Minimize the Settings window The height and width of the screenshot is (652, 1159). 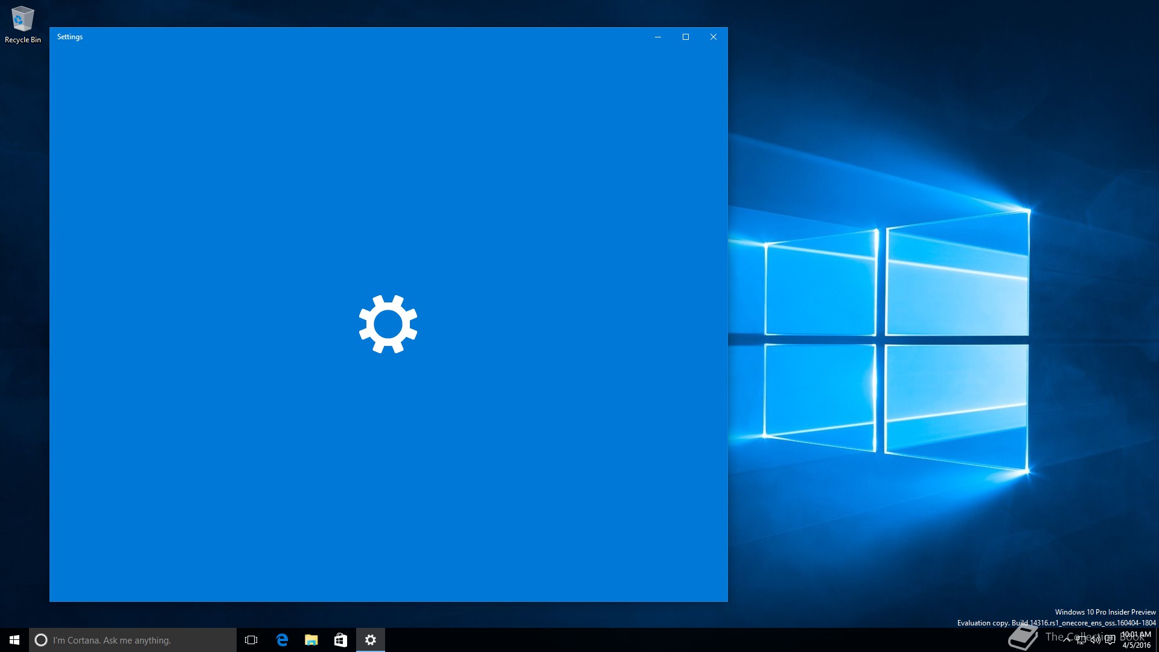(658, 37)
